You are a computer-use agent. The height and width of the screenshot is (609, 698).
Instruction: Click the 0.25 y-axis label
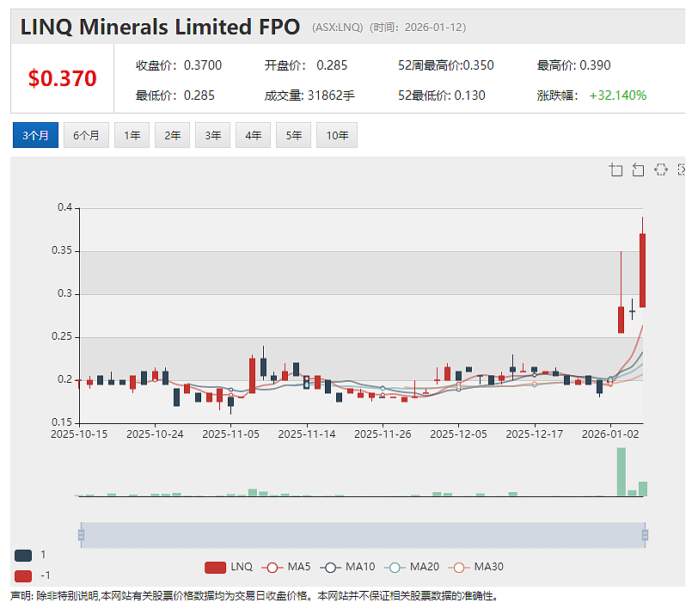pyautogui.click(x=62, y=336)
